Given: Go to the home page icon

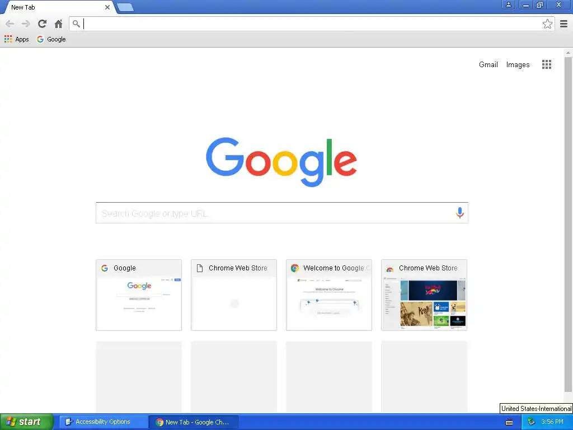Looking at the screenshot, I should point(58,24).
